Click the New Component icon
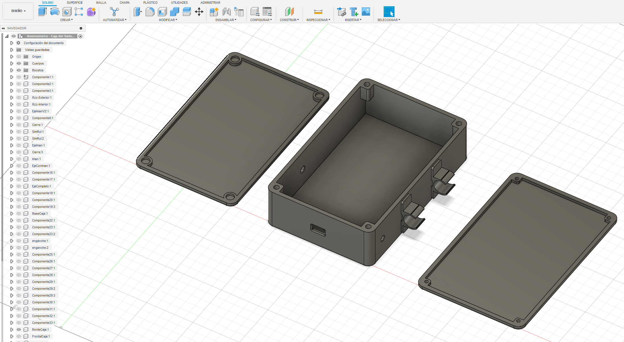 click(214, 12)
